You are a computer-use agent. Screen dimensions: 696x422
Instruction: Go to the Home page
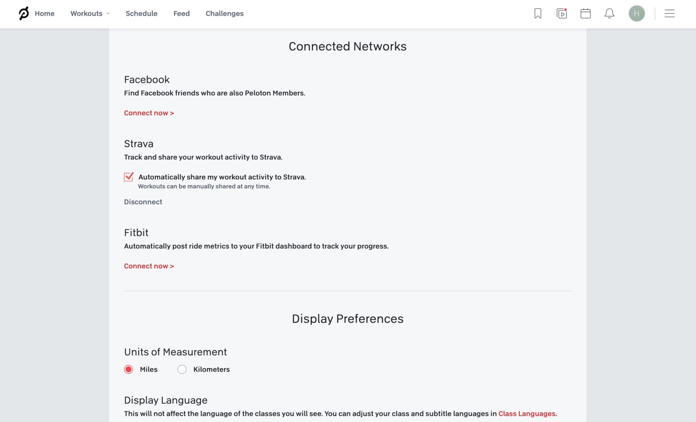[45, 13]
